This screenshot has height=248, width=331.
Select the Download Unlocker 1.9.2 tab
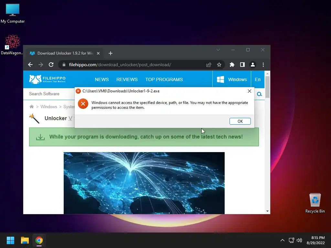65,53
